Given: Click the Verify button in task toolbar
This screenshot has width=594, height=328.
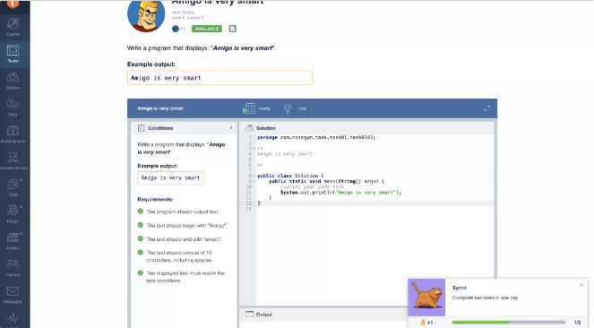Looking at the screenshot, I should click(x=257, y=108).
